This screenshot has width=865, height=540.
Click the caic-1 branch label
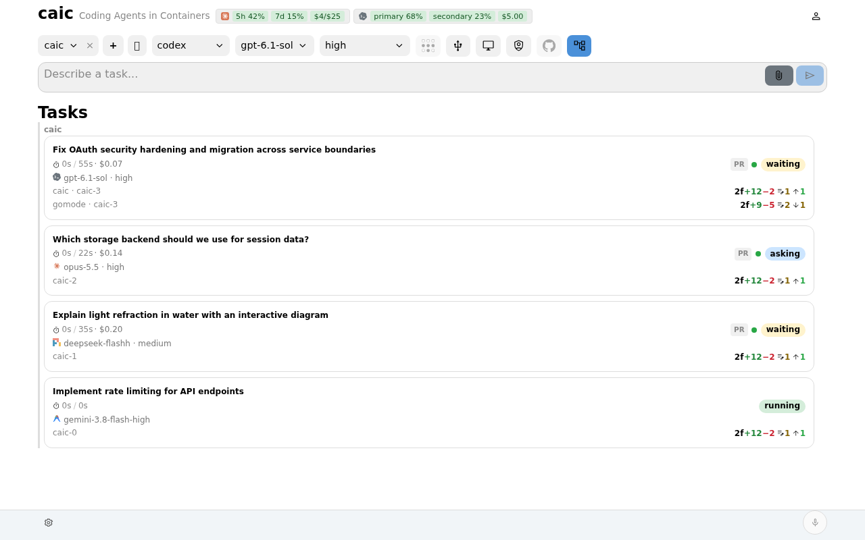pos(65,356)
